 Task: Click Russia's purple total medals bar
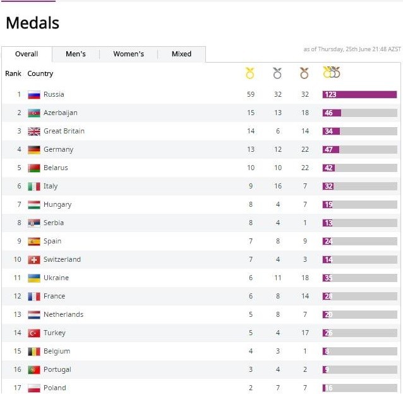(359, 95)
